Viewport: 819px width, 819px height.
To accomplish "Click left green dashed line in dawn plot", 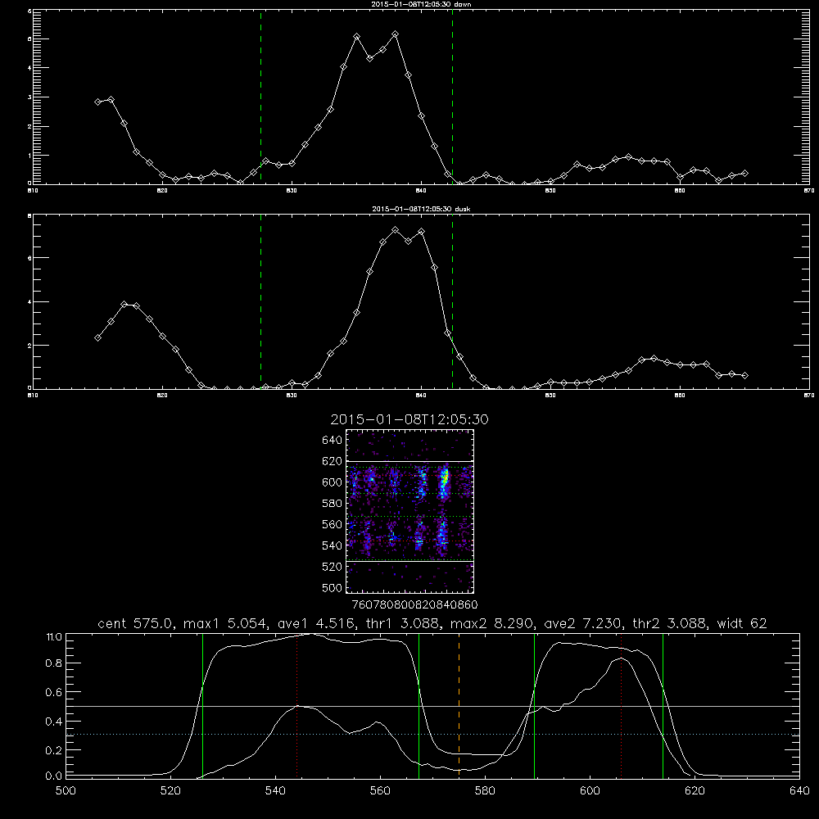I will coord(260,97).
